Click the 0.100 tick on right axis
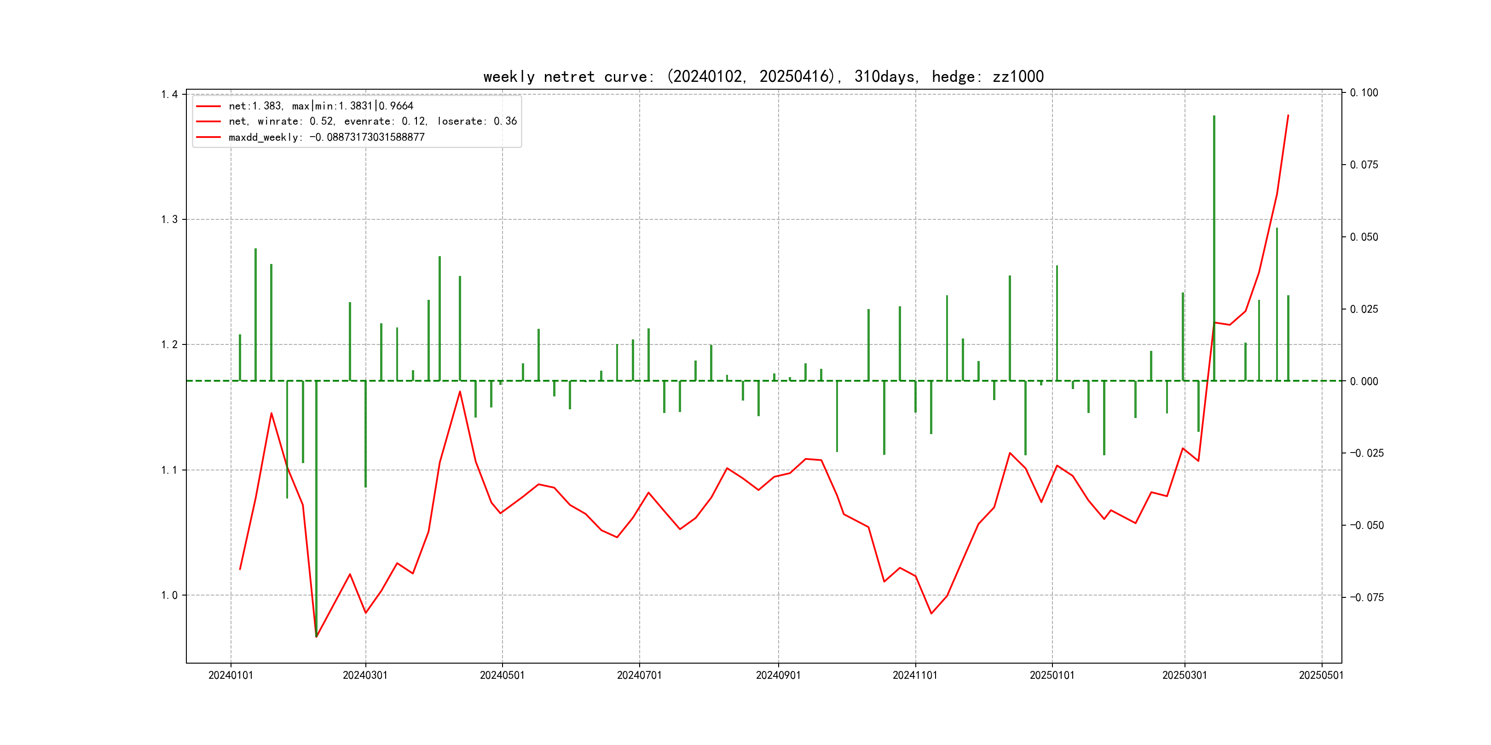 pos(1364,92)
